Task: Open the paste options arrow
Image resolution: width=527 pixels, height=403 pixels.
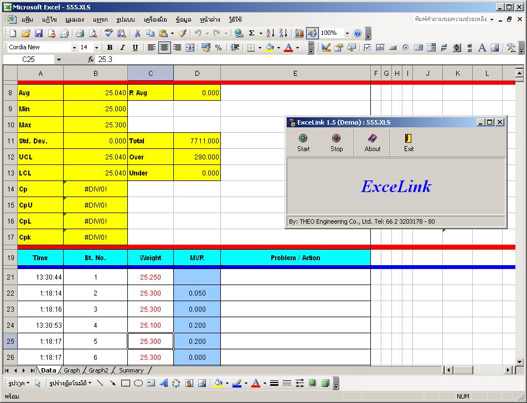Action: click(172, 33)
